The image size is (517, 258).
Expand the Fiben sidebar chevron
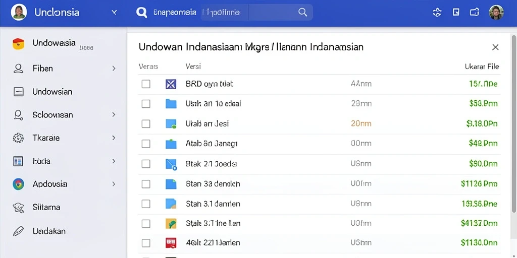pyautogui.click(x=114, y=69)
